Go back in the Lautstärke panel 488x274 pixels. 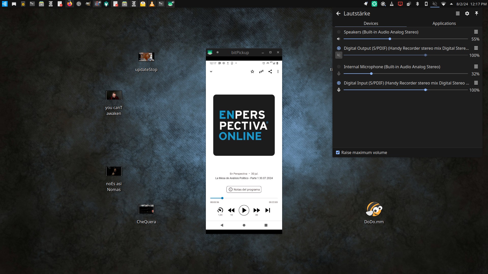[338, 13]
